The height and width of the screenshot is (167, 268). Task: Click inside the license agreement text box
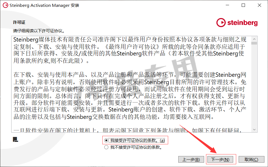(131, 84)
